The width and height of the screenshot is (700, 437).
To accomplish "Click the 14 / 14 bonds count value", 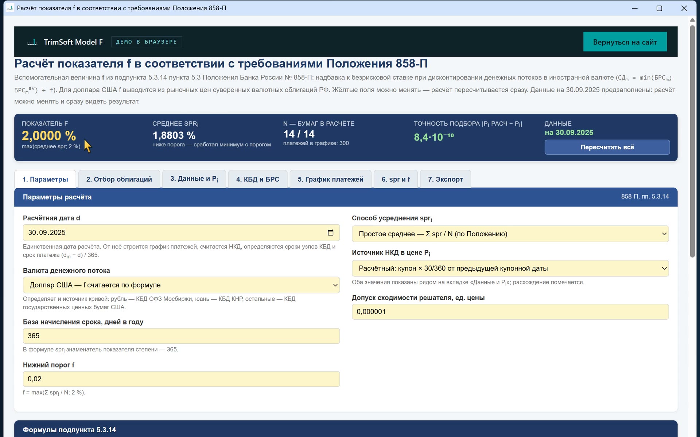I will pos(299,134).
